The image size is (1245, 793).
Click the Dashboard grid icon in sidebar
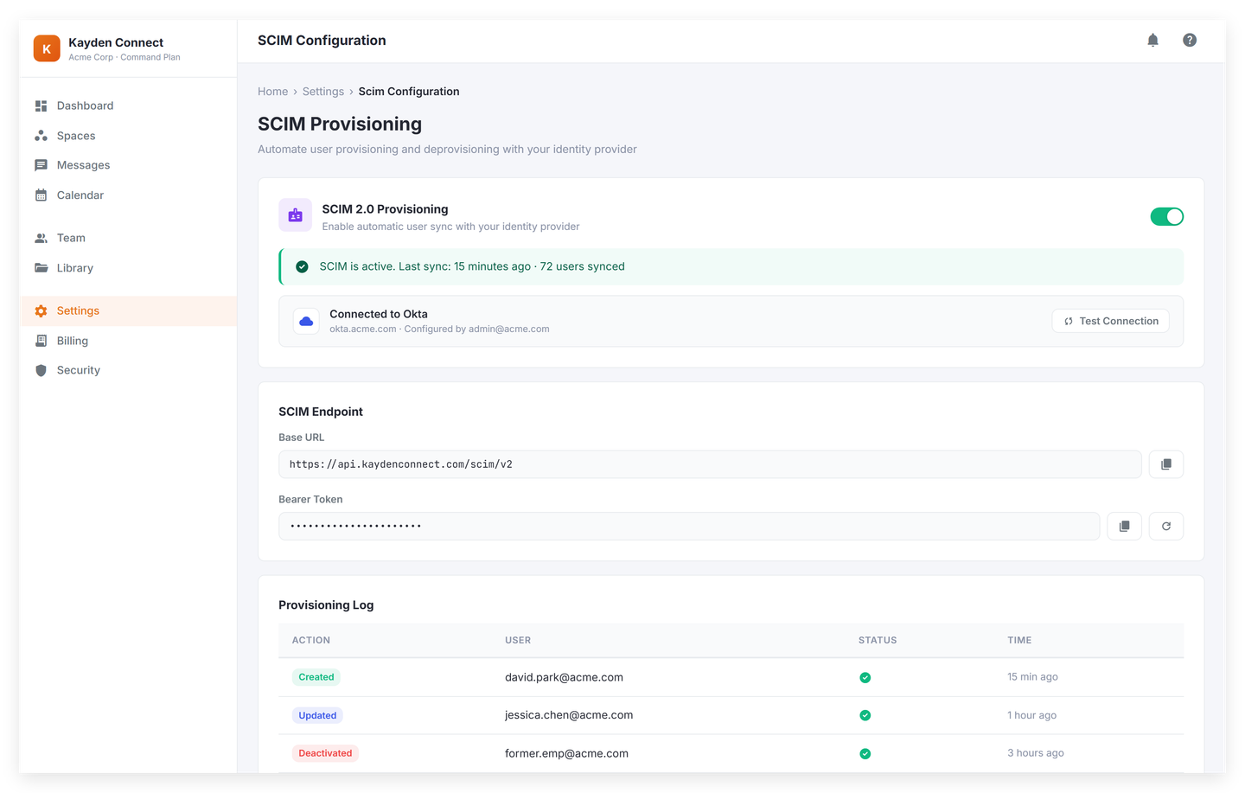(x=41, y=106)
